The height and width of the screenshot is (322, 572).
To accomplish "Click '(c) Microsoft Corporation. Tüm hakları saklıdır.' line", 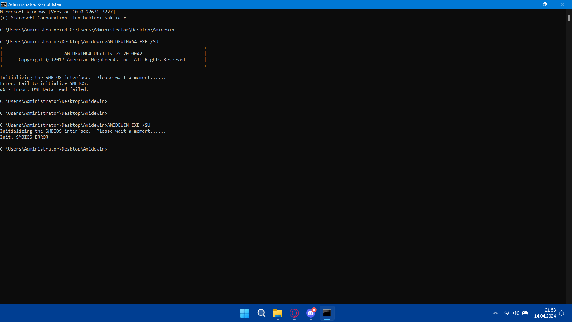I will [x=64, y=18].
